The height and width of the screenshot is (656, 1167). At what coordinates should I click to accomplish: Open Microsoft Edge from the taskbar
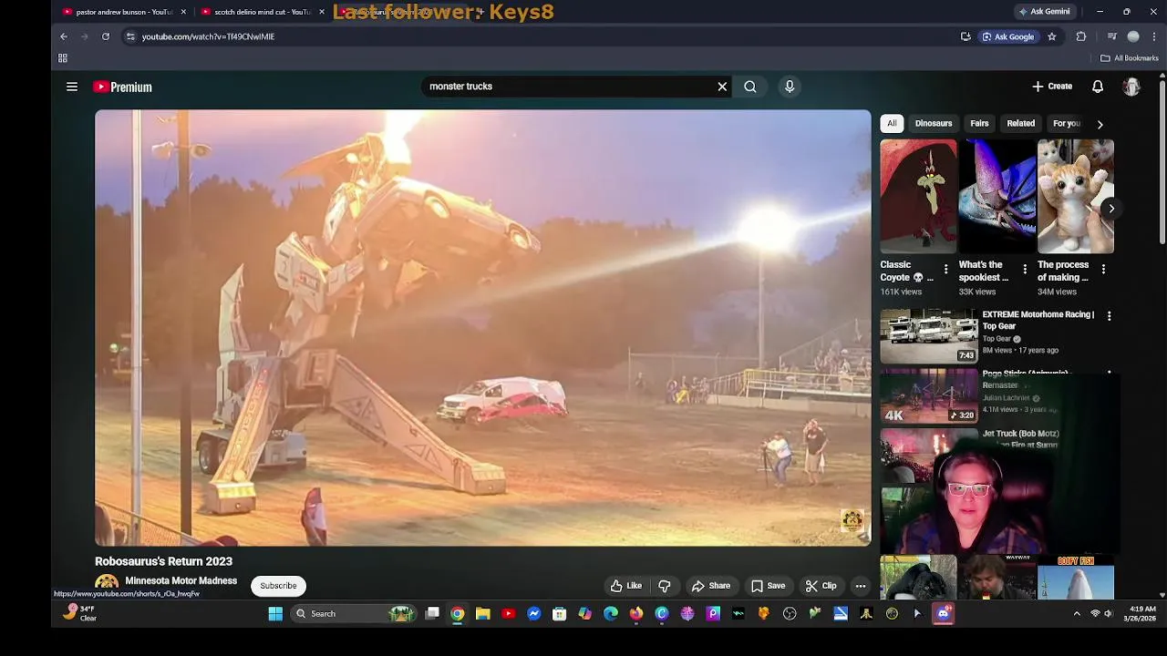(611, 613)
